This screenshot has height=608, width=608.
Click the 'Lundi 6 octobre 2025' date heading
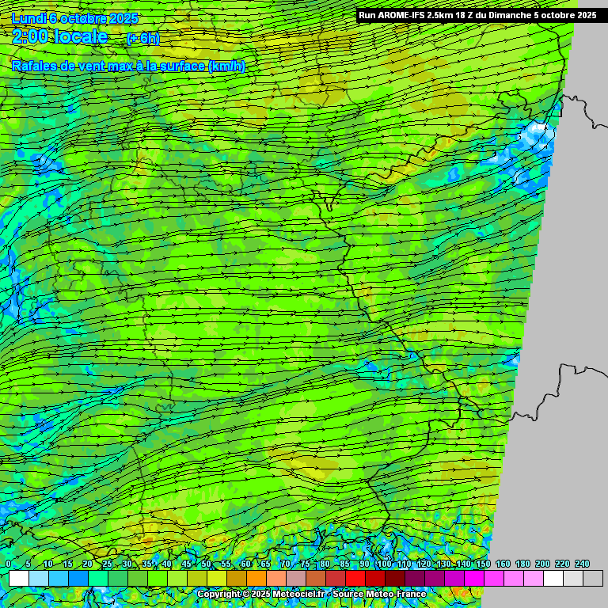75,18
